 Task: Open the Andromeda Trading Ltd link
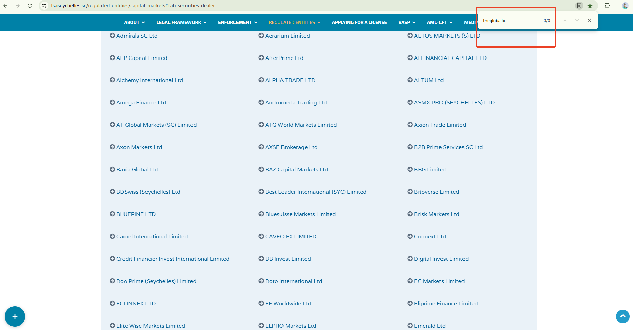point(296,102)
